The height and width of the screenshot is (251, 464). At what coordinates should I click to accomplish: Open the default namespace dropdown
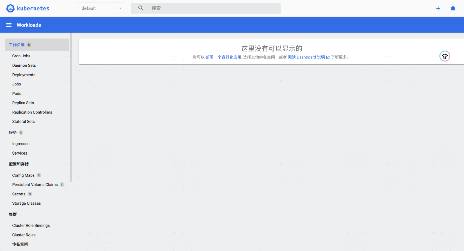(101, 8)
